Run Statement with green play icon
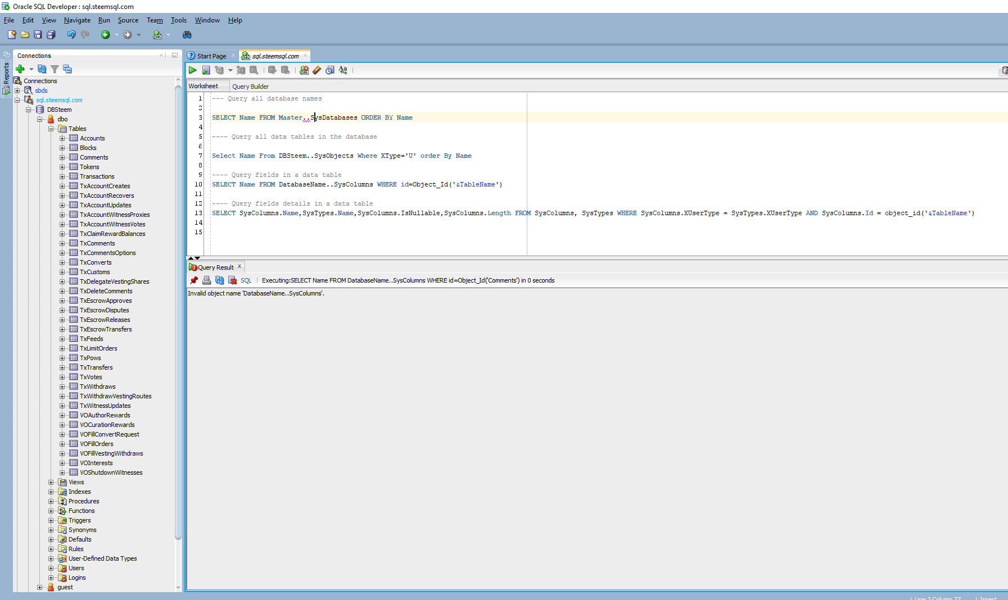Screen dimensions: 1008x600 click(x=193, y=70)
